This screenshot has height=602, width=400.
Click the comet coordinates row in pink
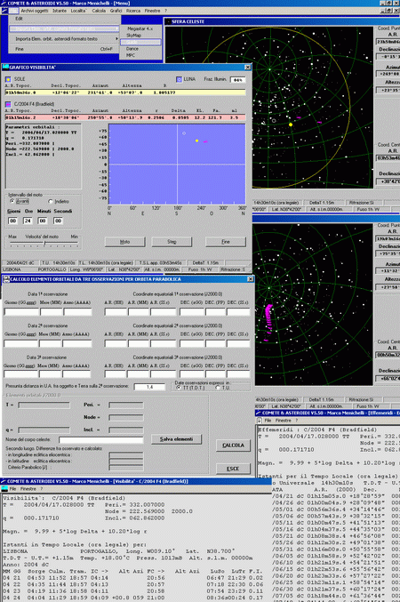(x=125, y=117)
